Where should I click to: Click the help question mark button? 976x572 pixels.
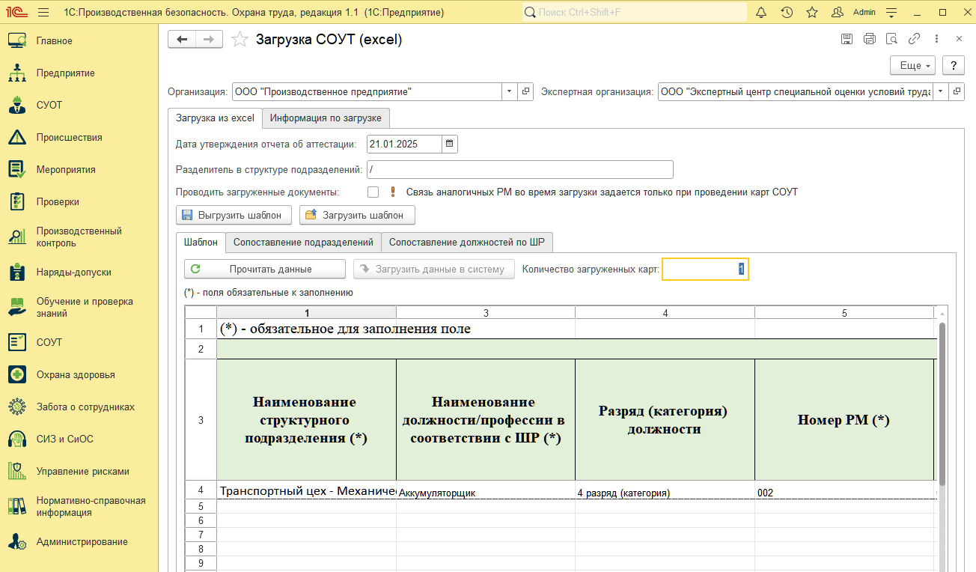(x=954, y=65)
